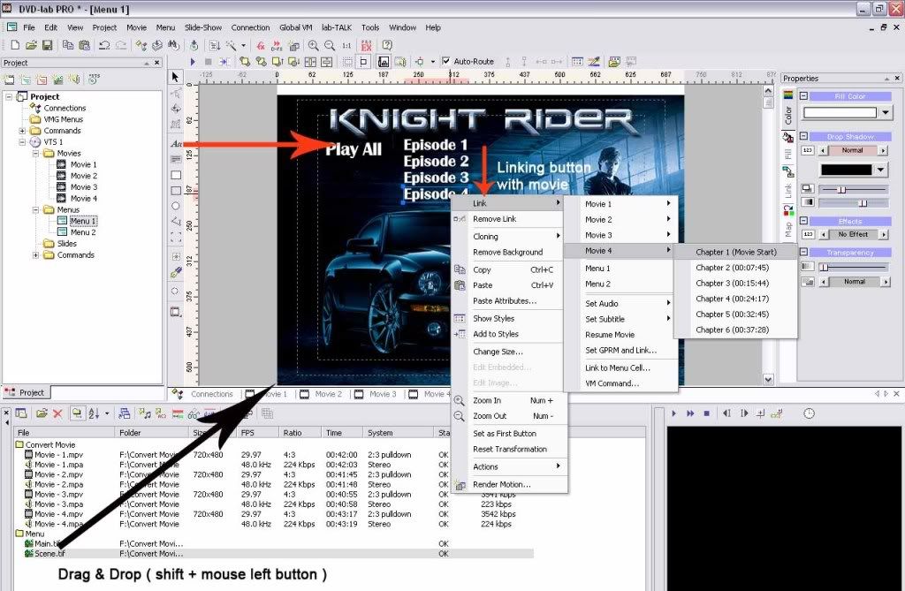Expand the top Commands tree node

[x=22, y=131]
